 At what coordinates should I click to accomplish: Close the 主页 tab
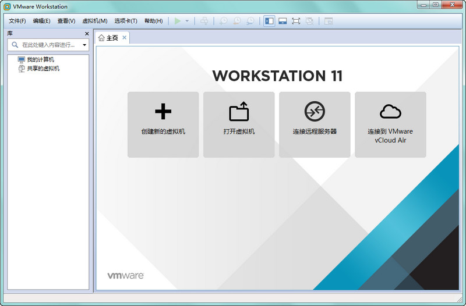coord(124,38)
